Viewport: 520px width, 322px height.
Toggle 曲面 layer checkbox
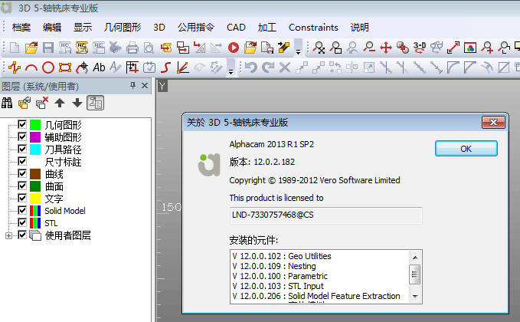pyautogui.click(x=22, y=186)
